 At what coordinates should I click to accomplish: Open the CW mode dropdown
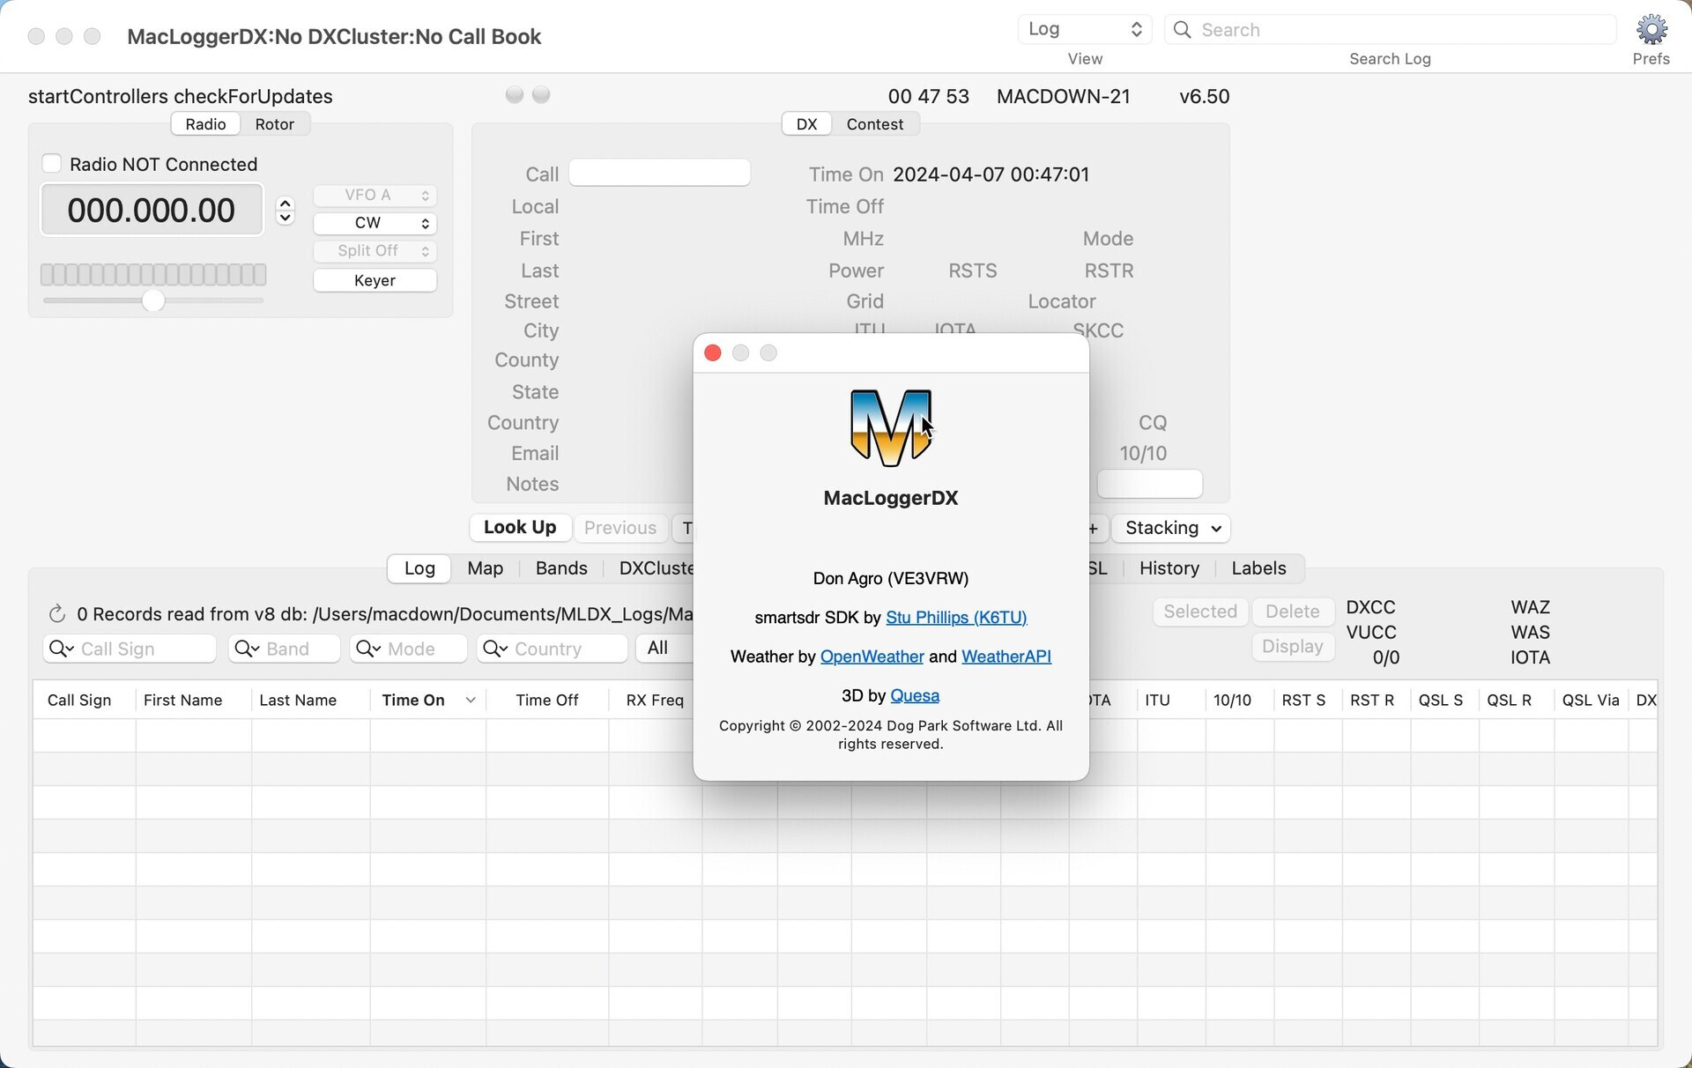tap(375, 223)
